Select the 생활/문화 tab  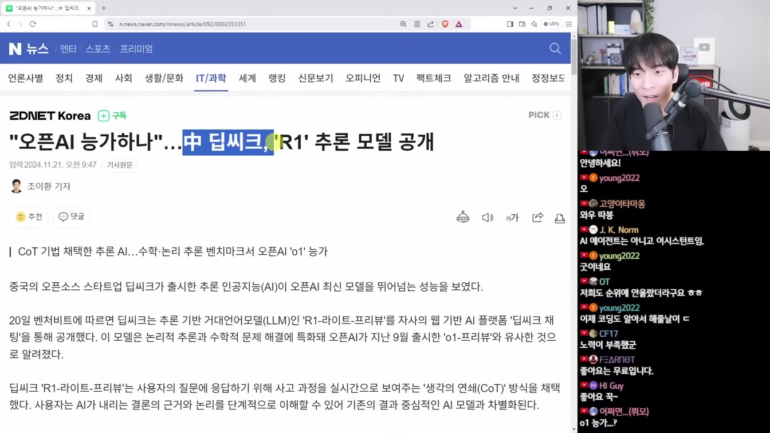pos(164,78)
